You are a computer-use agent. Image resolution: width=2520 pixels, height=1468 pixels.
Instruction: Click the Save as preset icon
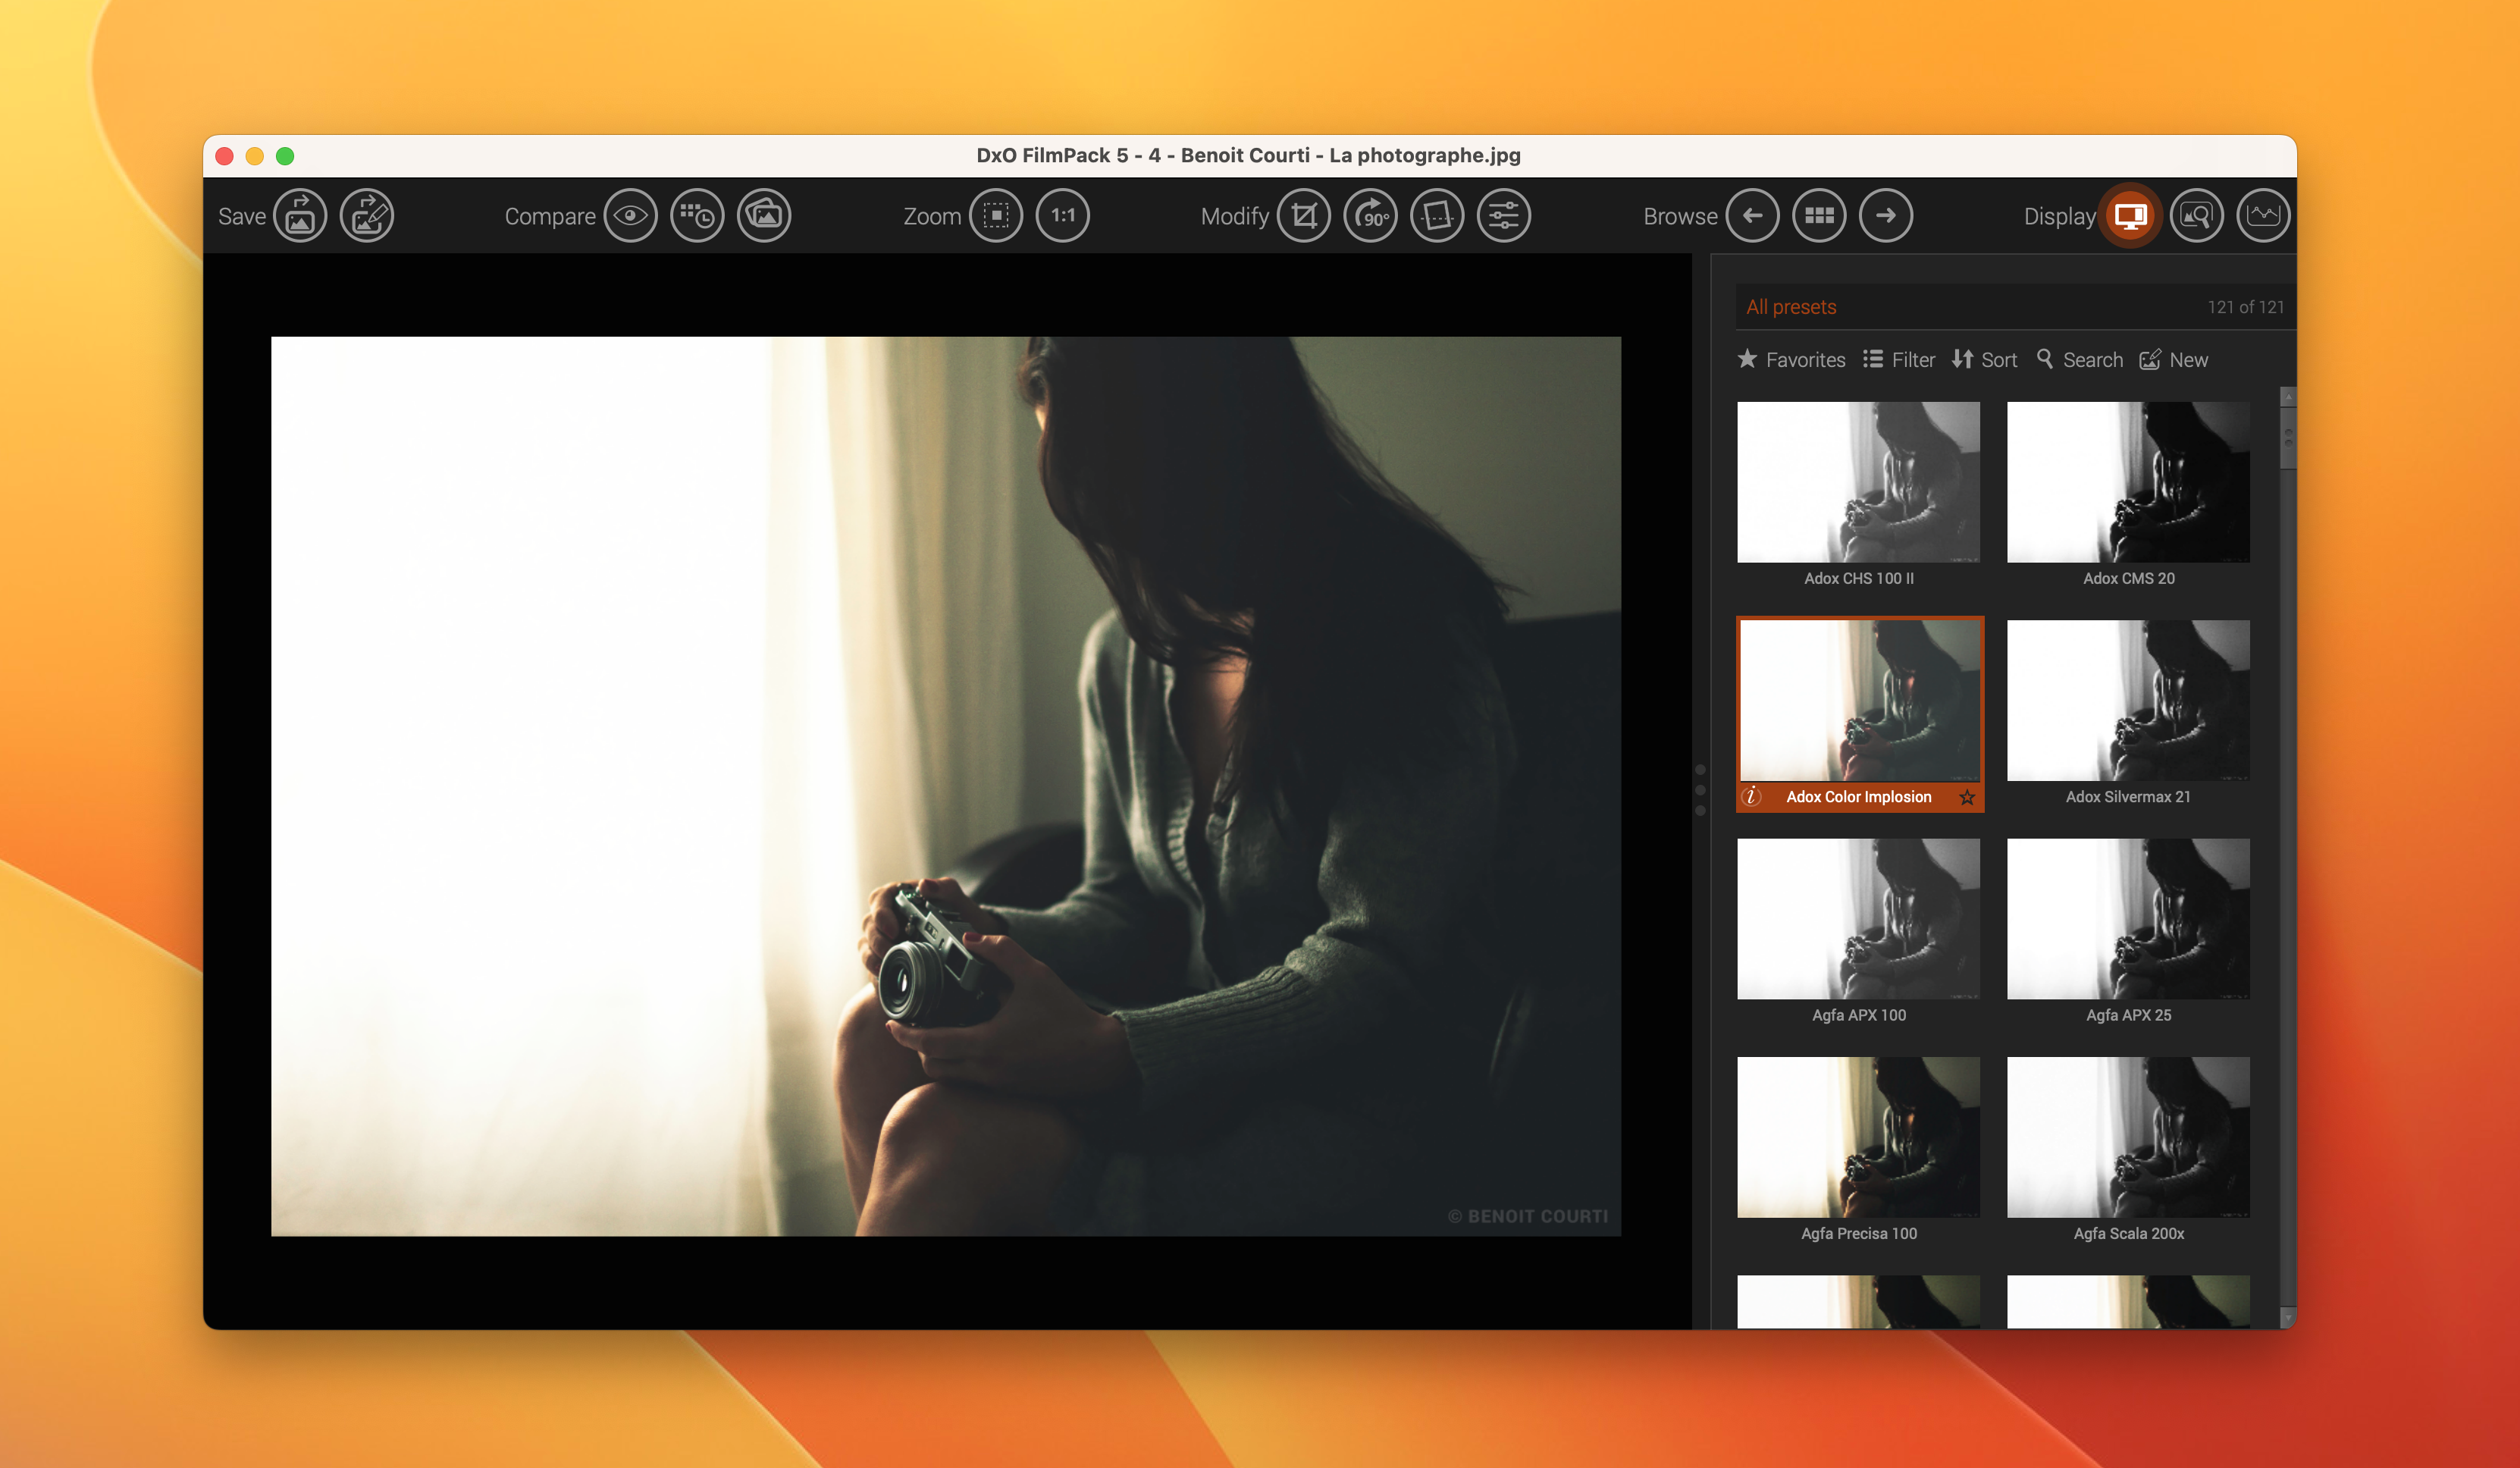coord(367,216)
